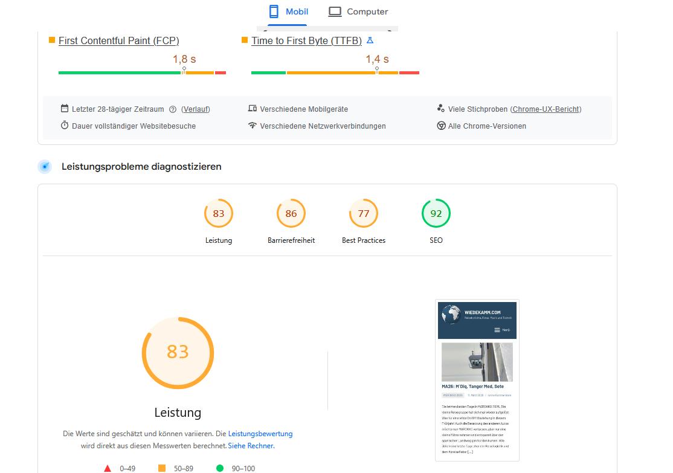Open the Chrome-UX-Bericht link
This screenshot has height=473, width=673.
click(546, 109)
